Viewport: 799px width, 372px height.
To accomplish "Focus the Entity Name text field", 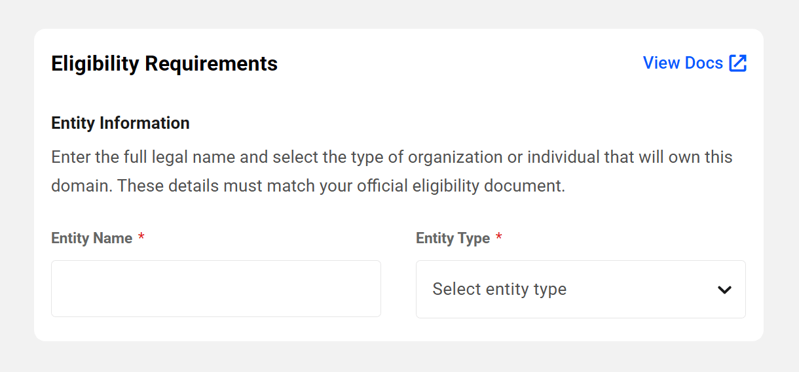I will (216, 289).
